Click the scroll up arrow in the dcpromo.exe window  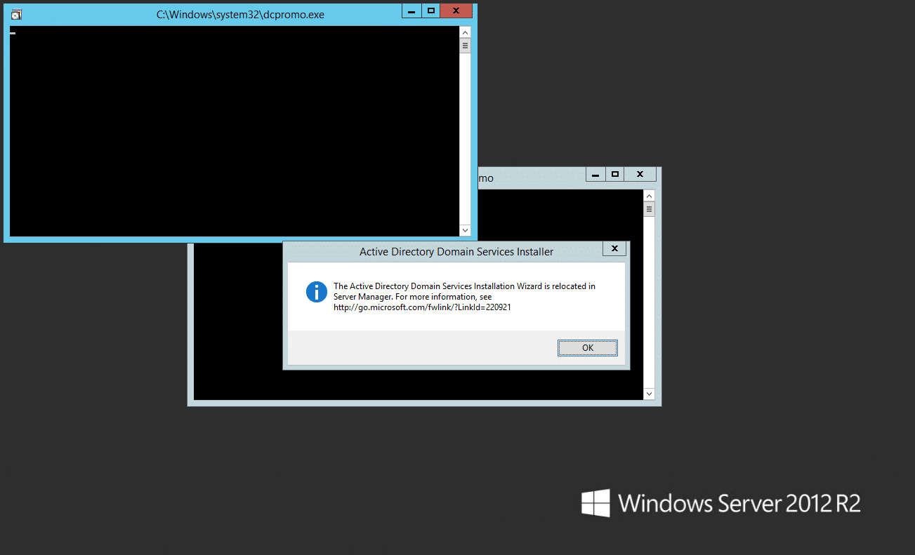click(465, 32)
